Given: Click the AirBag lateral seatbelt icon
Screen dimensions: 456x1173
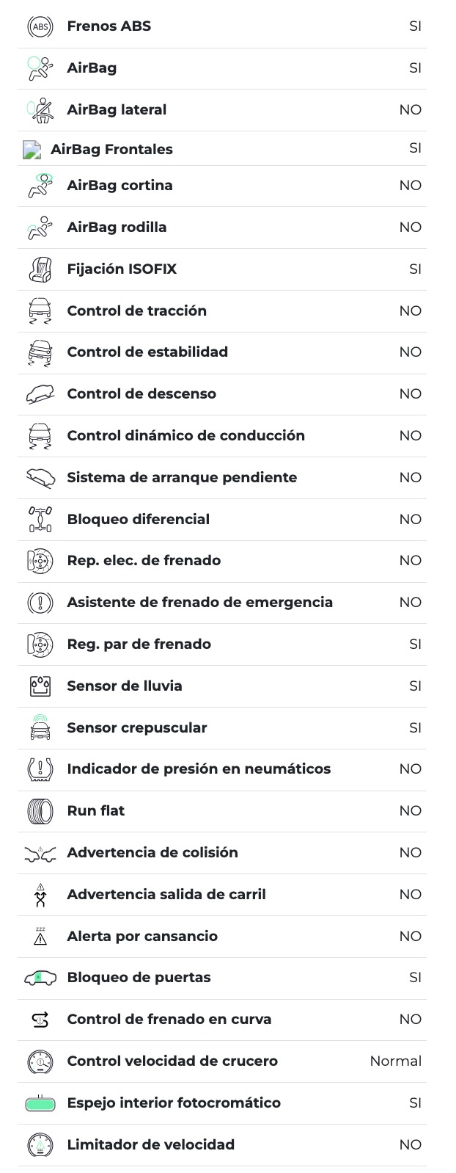Looking at the screenshot, I should point(40,110).
